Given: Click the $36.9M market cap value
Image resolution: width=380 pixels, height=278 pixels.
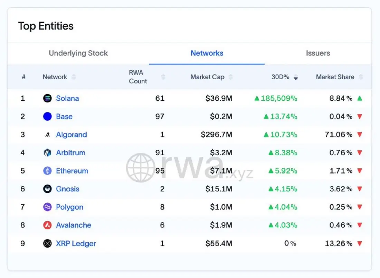Looking at the screenshot, I should click(x=219, y=98).
